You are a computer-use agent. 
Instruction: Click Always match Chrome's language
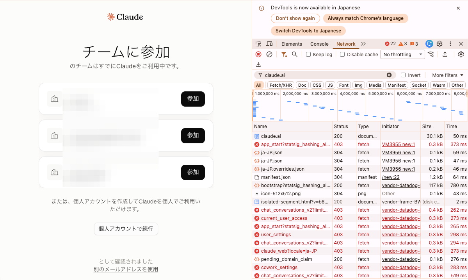click(x=365, y=18)
